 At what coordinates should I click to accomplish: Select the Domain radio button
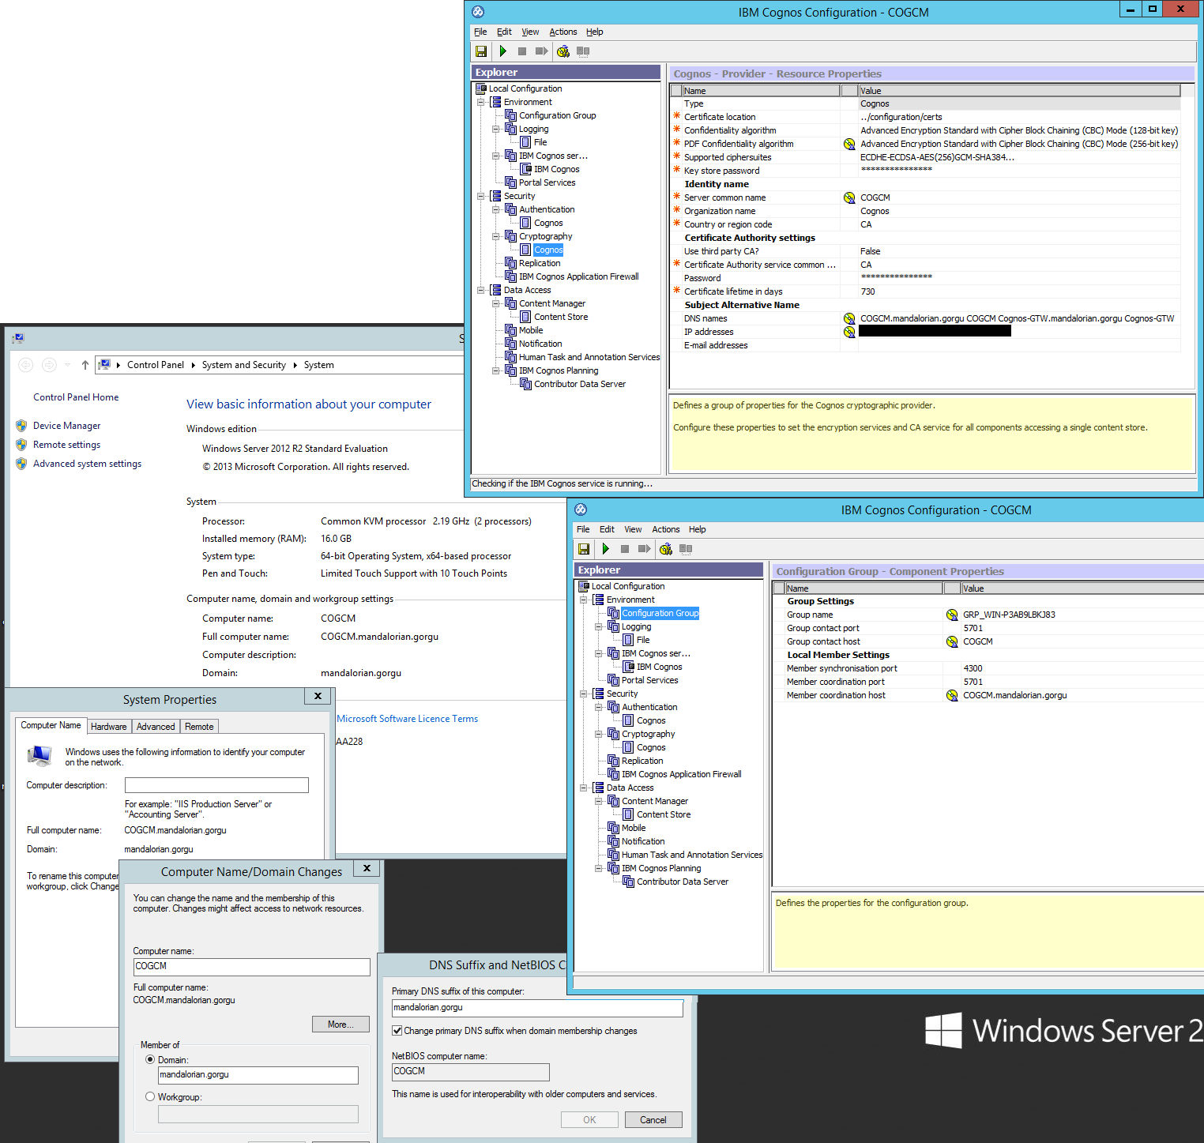(150, 1059)
